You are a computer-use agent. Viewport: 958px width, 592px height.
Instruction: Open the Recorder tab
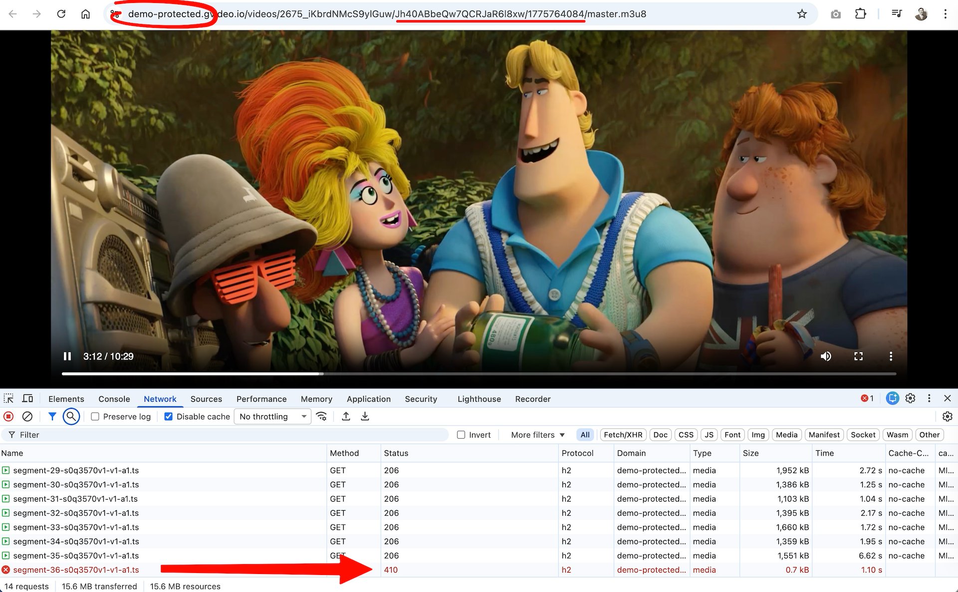[x=533, y=399]
